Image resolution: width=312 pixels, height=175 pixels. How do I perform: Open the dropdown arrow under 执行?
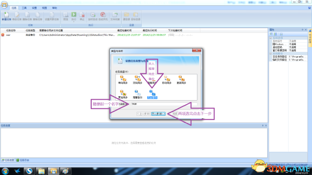(74, 21)
